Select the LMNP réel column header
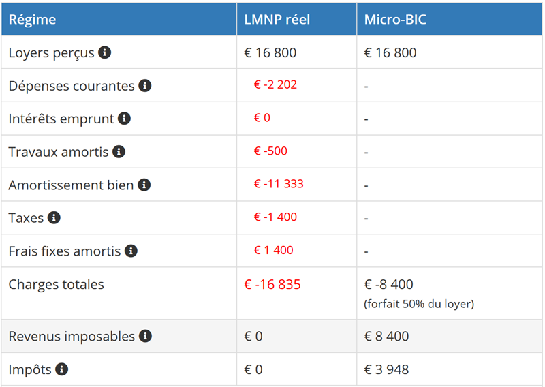545x387 pixels. coord(277,20)
